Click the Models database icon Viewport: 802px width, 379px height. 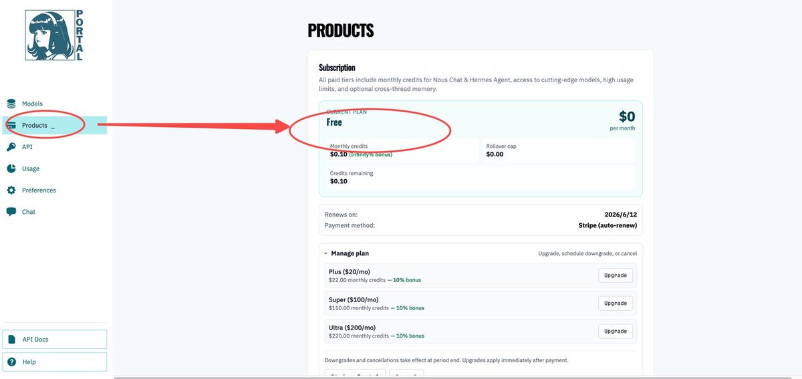(x=11, y=104)
